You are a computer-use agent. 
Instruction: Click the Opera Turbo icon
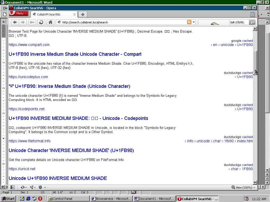click(40, 187)
